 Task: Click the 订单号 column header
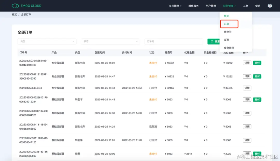[23, 52]
